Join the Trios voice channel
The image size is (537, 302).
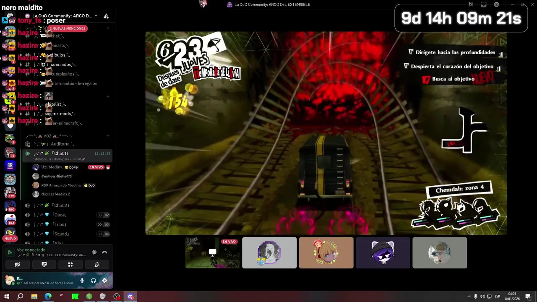tap(67, 224)
